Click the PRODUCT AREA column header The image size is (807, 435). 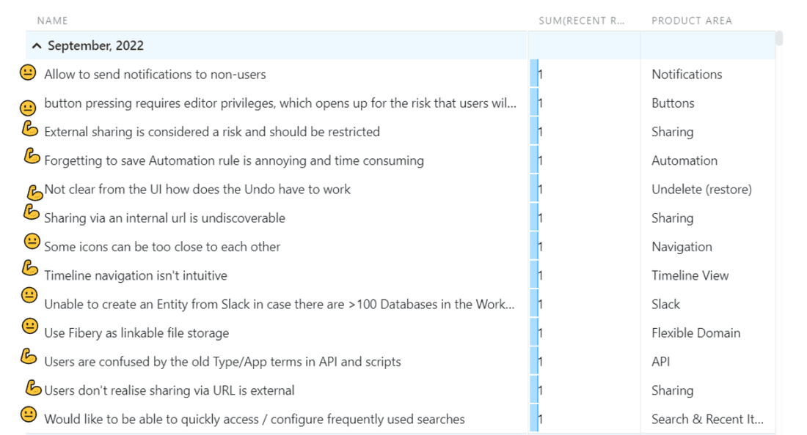[x=691, y=21]
